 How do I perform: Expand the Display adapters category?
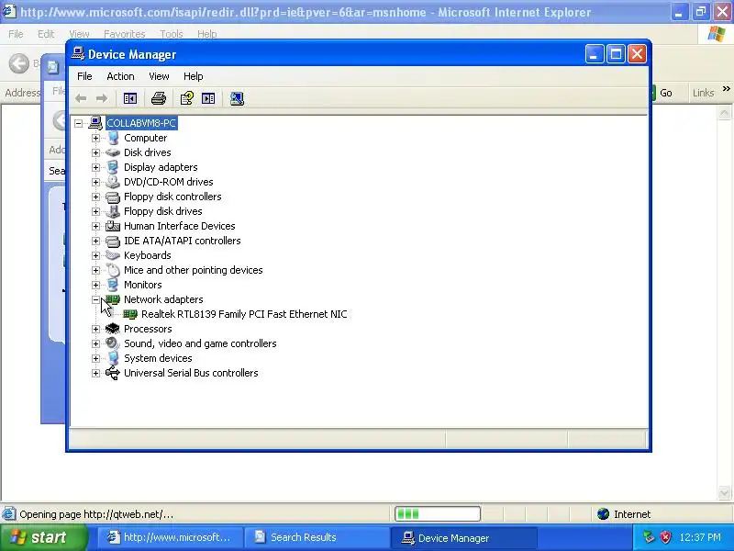point(95,167)
